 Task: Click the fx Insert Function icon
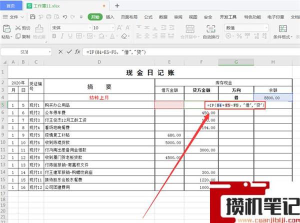77,51
